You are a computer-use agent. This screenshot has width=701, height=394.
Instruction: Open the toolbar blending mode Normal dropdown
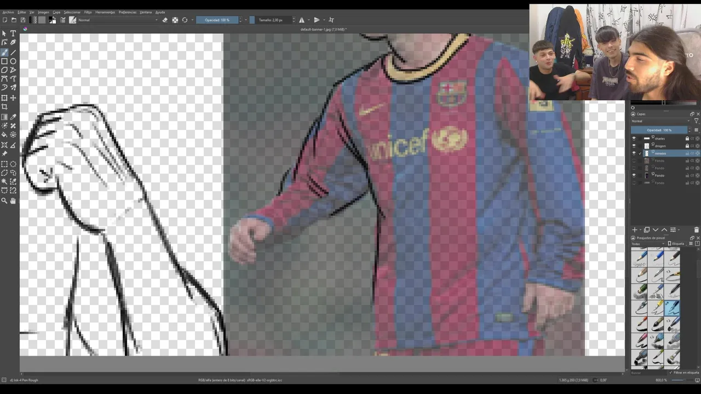118,20
